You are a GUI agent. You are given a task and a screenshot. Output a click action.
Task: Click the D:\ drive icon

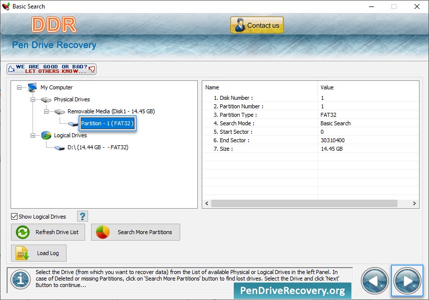click(60, 148)
